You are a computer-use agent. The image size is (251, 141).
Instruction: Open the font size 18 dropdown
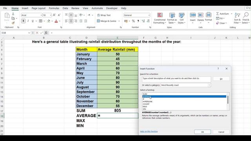(x=51, y=15)
